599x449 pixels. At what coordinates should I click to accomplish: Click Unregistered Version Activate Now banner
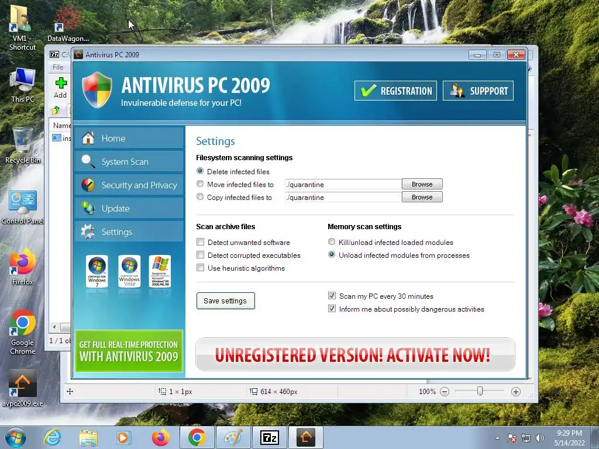355,354
